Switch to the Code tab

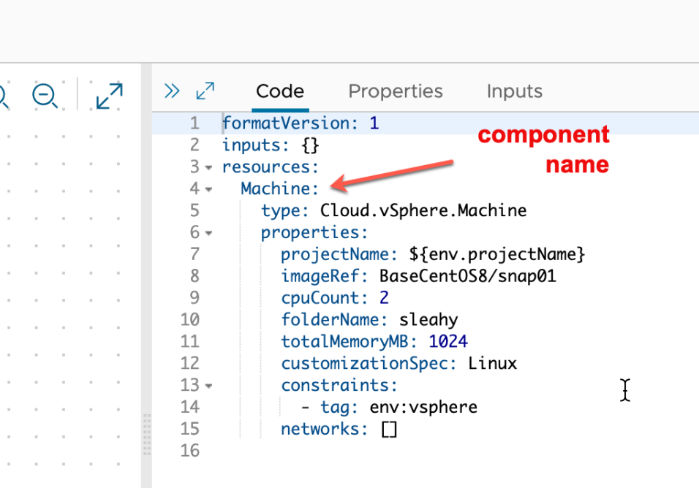[x=279, y=92]
